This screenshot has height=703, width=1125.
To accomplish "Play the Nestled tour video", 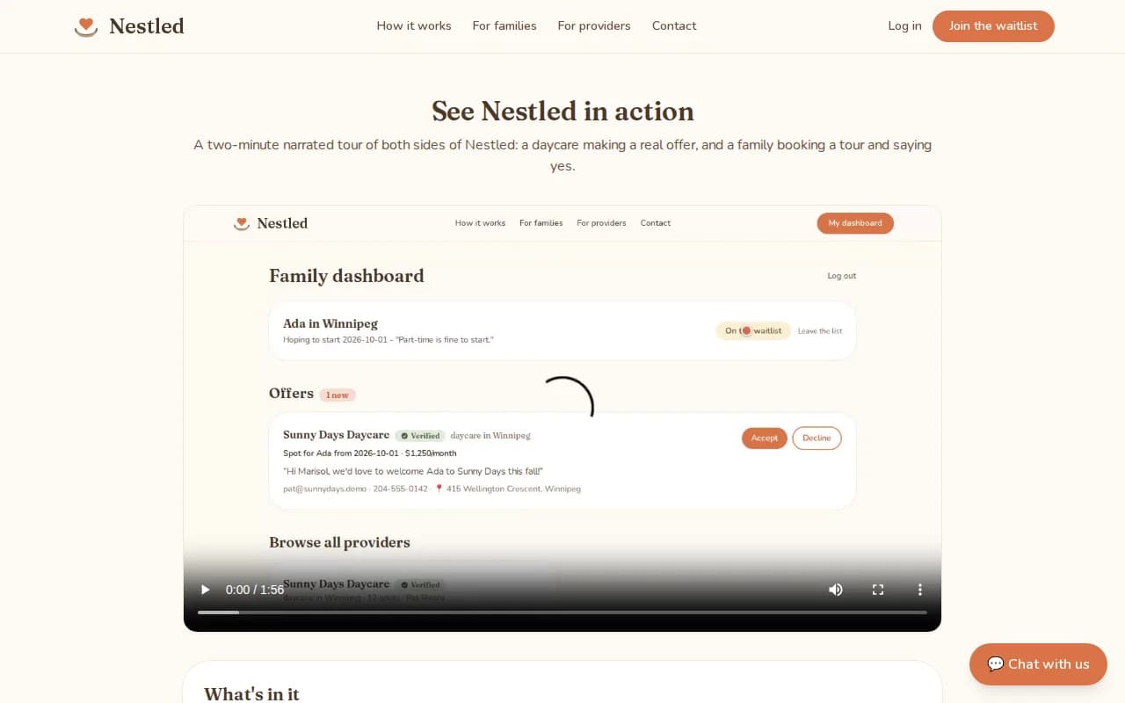I will 206,590.
